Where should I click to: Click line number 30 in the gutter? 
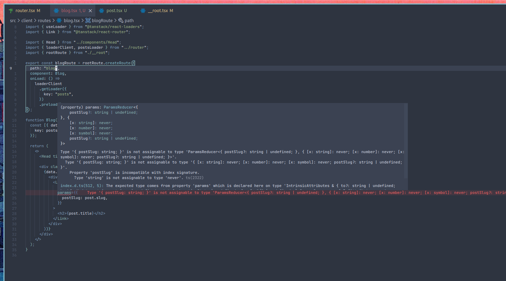pos(14,224)
